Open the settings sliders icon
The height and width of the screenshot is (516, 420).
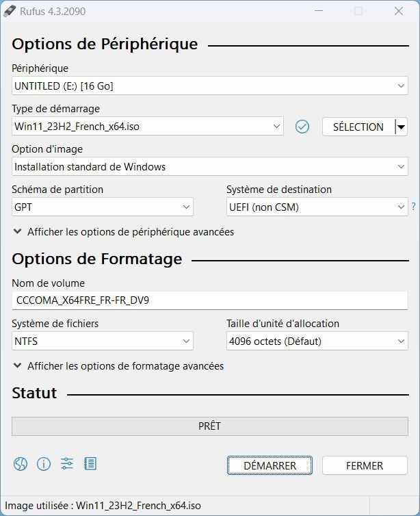(x=67, y=464)
